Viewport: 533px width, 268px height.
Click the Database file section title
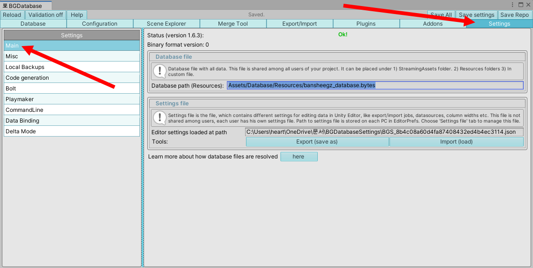click(x=174, y=57)
